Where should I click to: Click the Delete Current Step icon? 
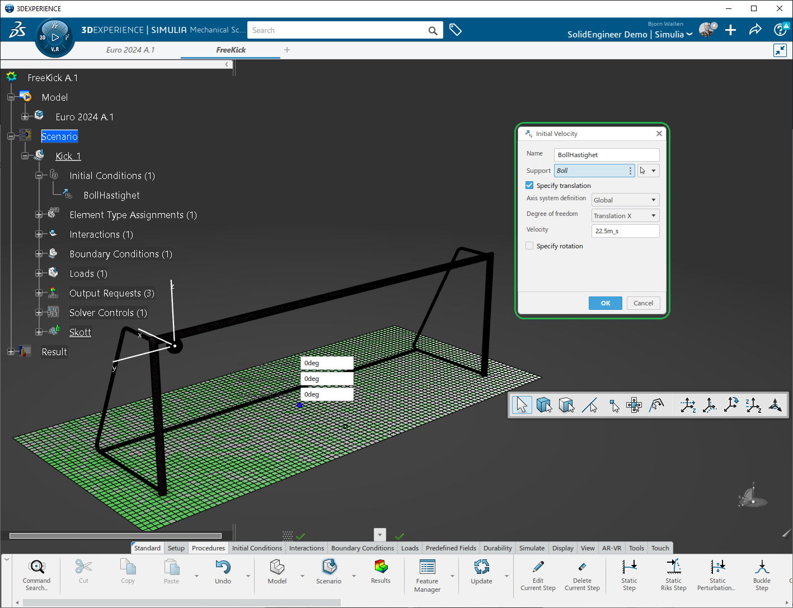pos(582,567)
